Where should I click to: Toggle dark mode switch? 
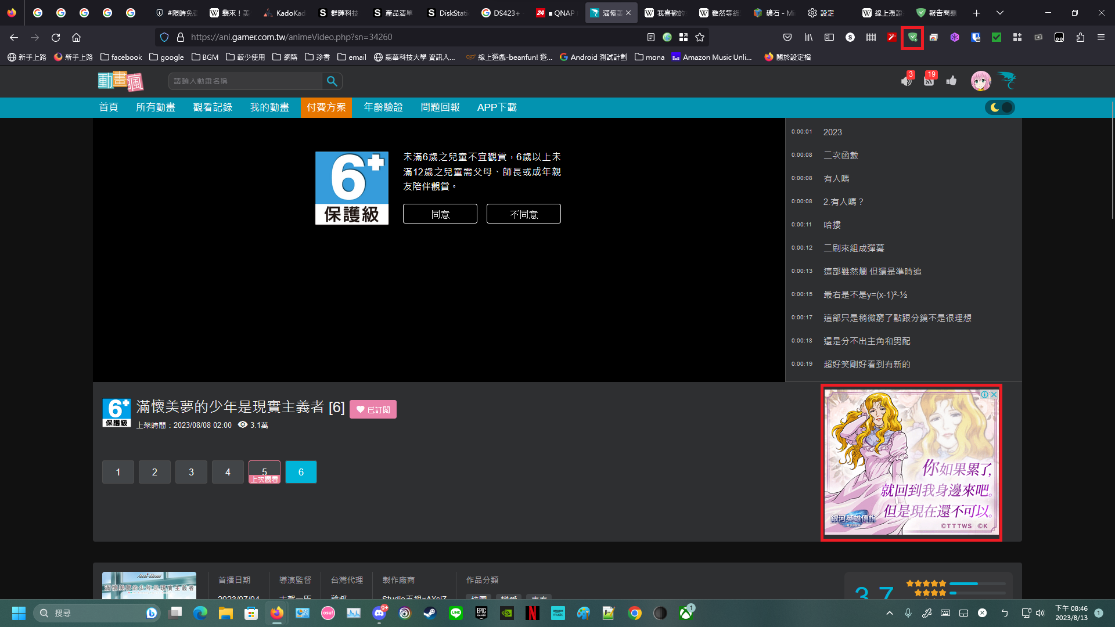click(1000, 107)
